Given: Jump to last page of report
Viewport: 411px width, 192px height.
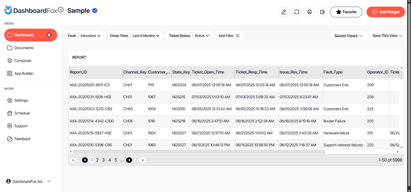Looking at the screenshot, I should point(143,160).
